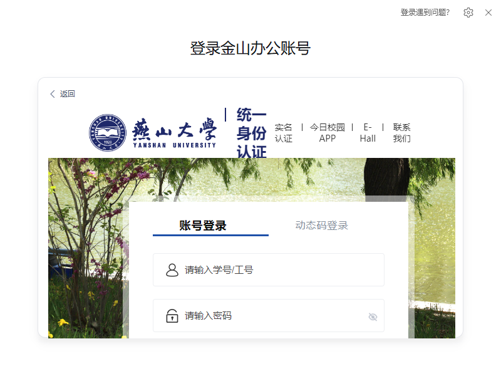Click the 登录金山办公账号 title text
Image resolution: width=501 pixels, height=376 pixels.
250,48
